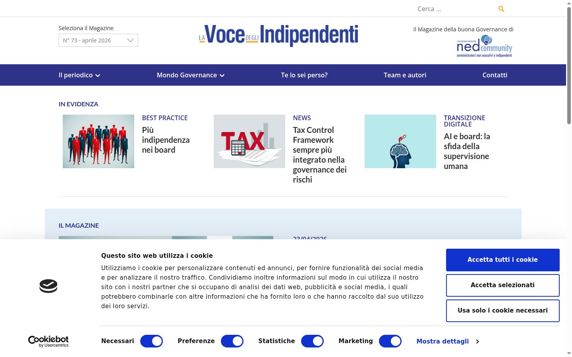Expand the Il periodico menu
572x357 pixels.
[x=79, y=75]
